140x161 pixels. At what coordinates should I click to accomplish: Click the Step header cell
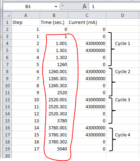click(26, 22)
